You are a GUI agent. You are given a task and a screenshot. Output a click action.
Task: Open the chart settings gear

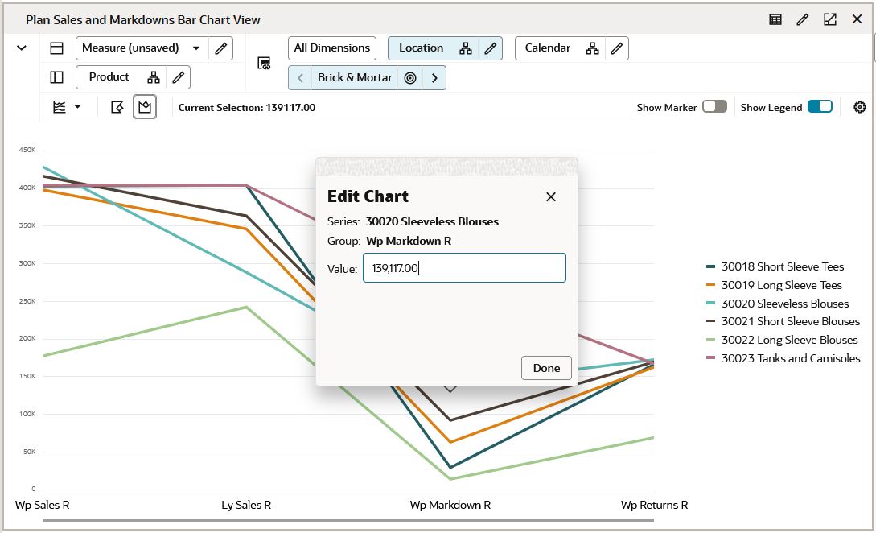pyautogui.click(x=860, y=106)
